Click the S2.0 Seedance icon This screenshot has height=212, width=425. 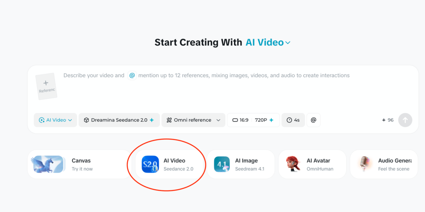(x=150, y=164)
